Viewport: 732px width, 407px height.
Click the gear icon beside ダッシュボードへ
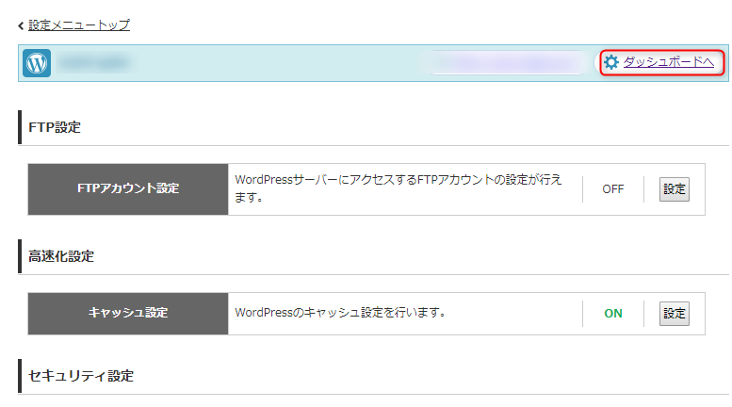pyautogui.click(x=611, y=62)
